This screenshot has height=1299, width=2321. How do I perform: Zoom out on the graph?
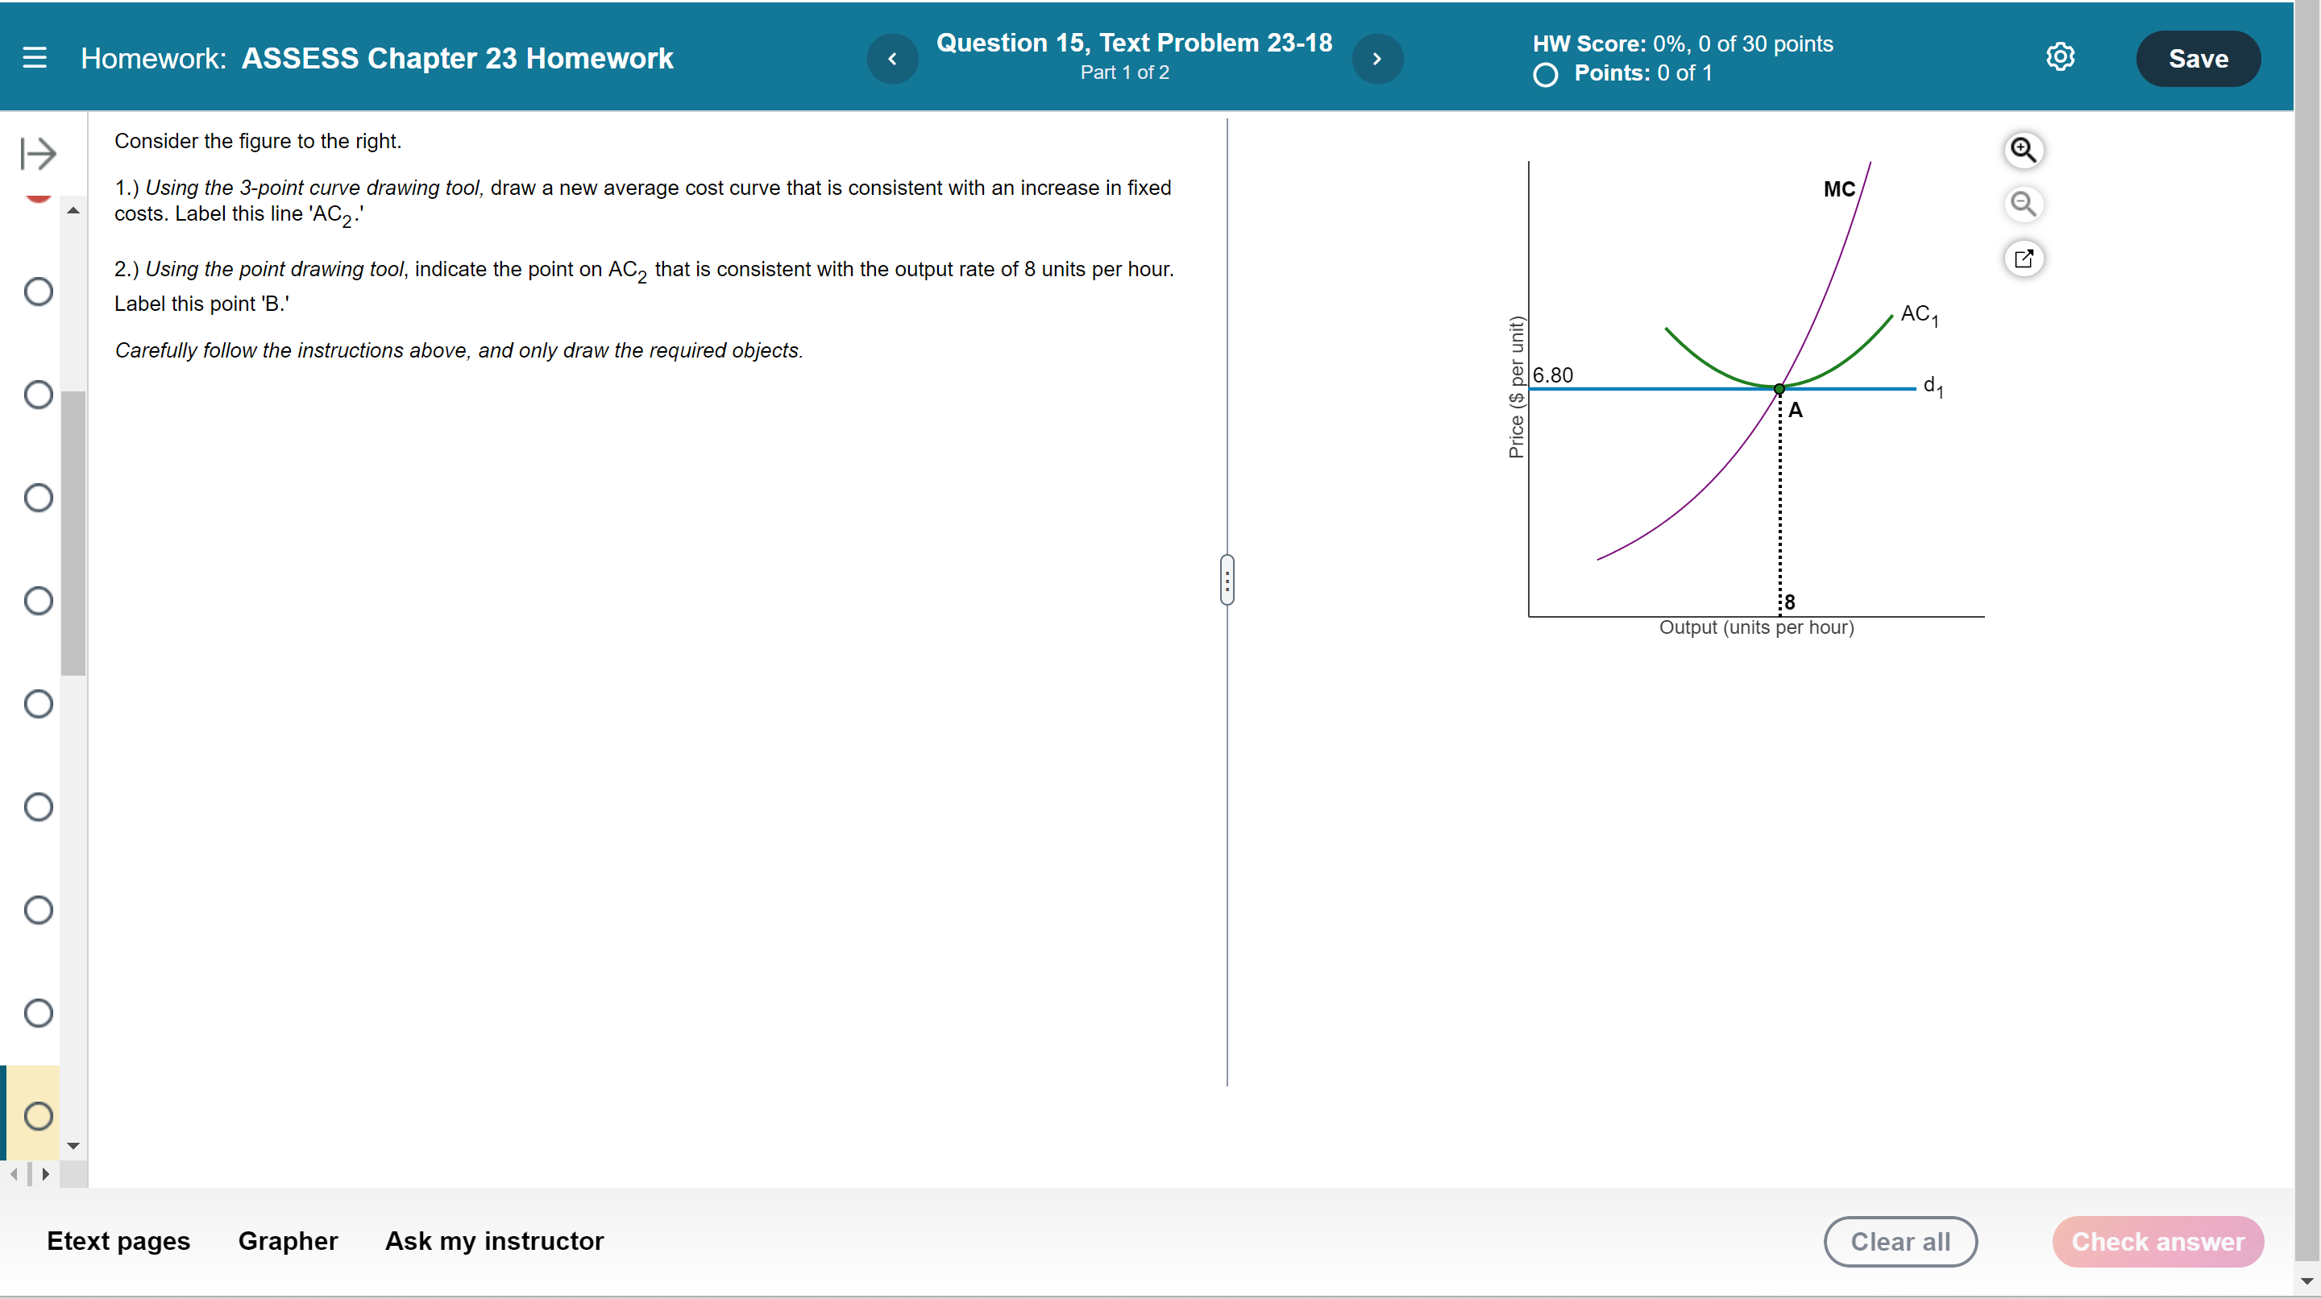(2024, 205)
